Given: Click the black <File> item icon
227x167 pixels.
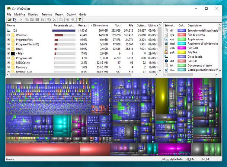Looking at the screenshot, I should pos(13,54).
